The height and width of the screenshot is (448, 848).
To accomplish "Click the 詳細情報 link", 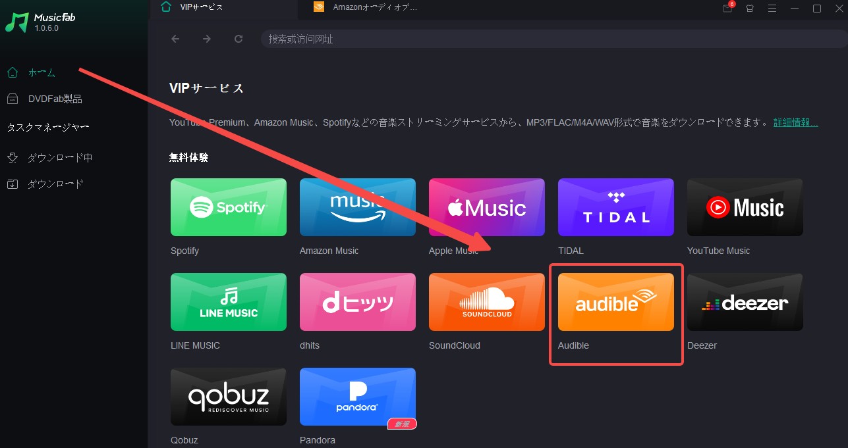I will click(795, 122).
